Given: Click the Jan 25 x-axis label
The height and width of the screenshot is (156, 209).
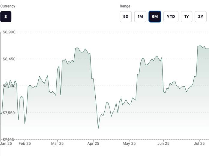Looking at the screenshot, I should [6, 144].
